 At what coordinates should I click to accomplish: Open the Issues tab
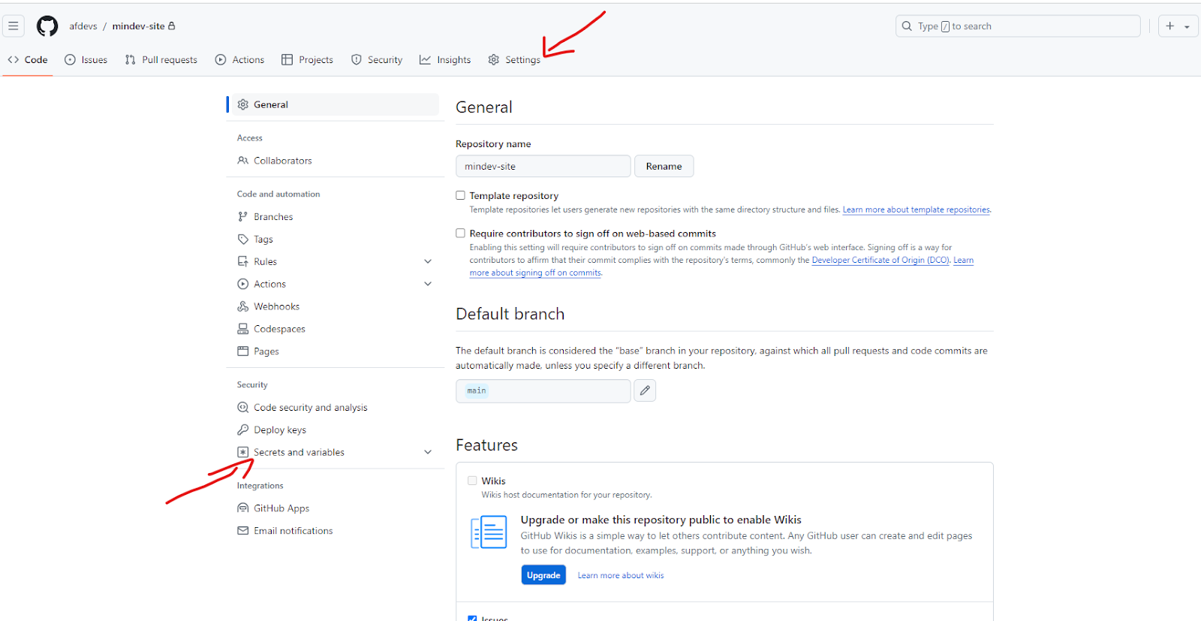[86, 59]
